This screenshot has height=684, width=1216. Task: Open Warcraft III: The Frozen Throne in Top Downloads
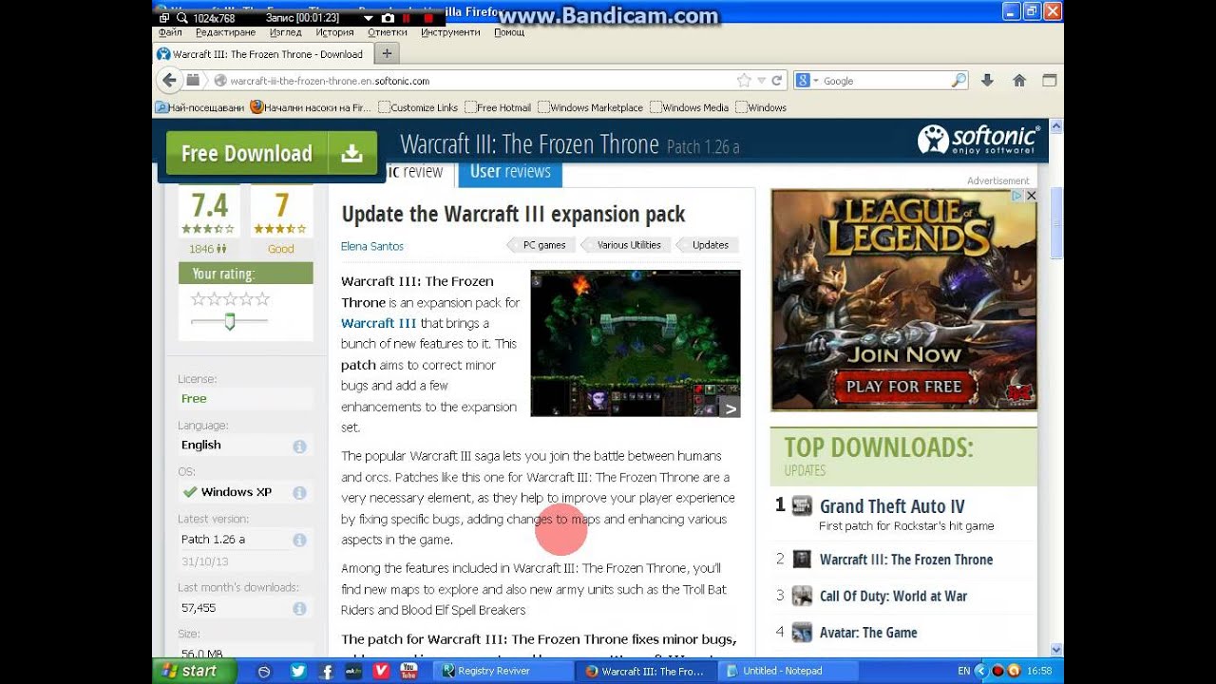(x=906, y=560)
